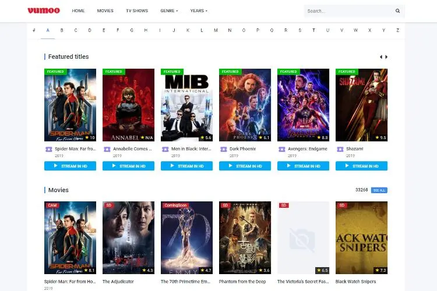Open The Adjudicator movie poster
437x291 pixels.
[x=129, y=238]
